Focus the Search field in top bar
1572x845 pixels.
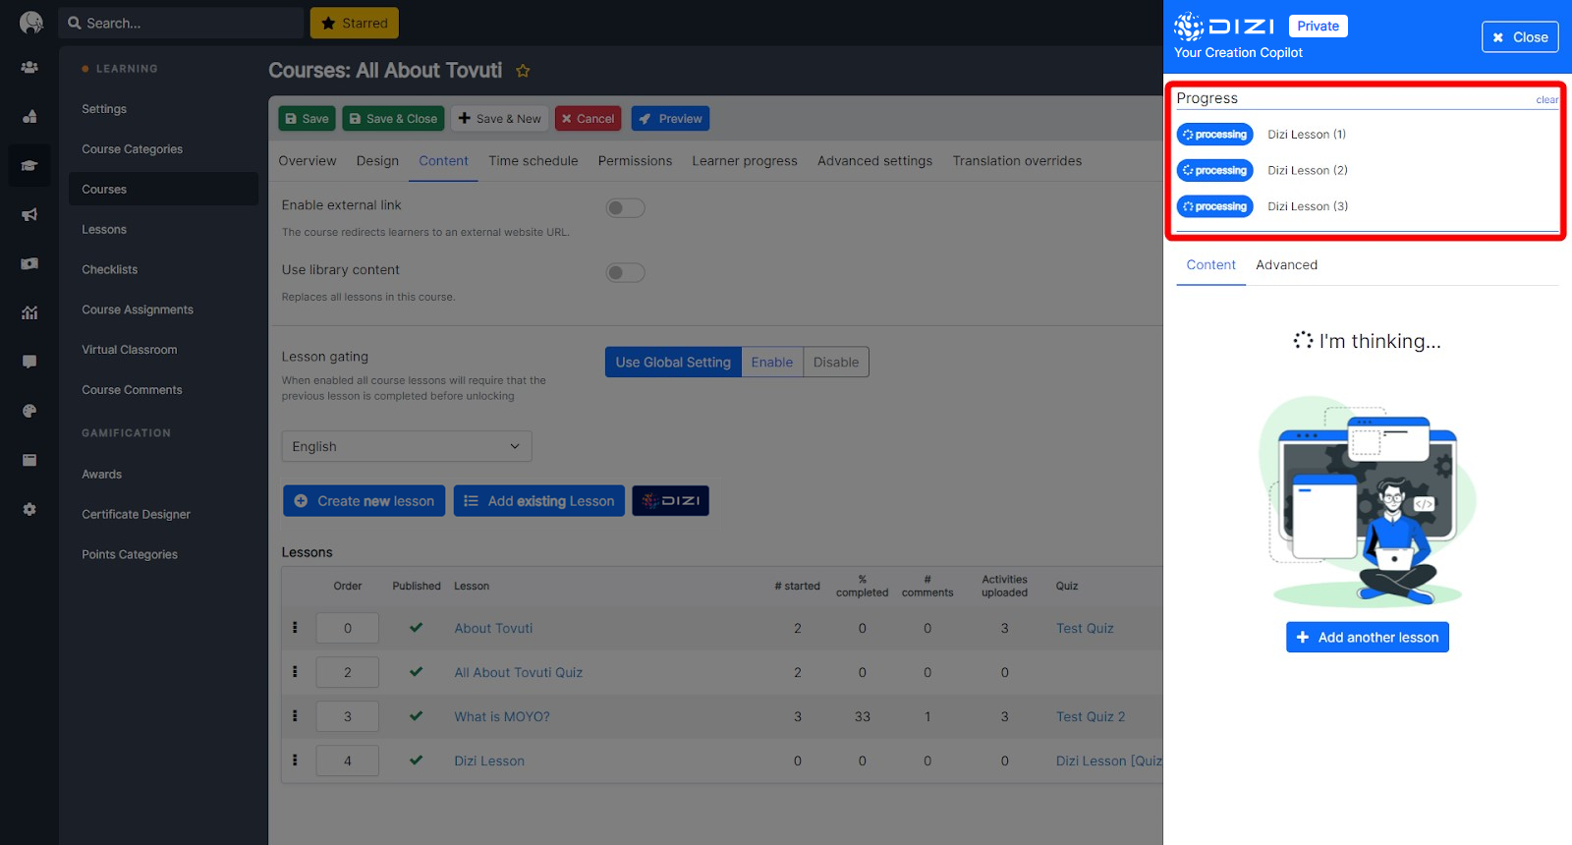(x=181, y=24)
